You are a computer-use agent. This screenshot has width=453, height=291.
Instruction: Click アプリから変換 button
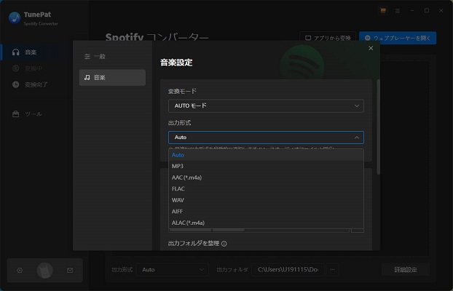pos(328,38)
